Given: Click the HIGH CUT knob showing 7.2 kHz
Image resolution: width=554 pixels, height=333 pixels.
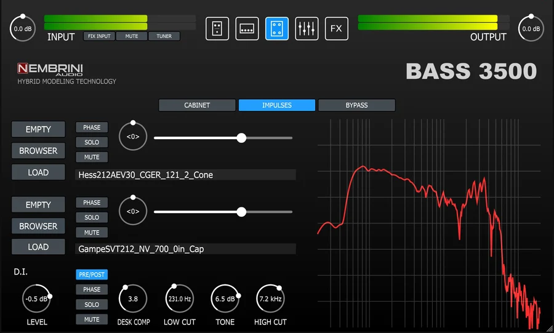Looking at the screenshot, I should 270,299.
